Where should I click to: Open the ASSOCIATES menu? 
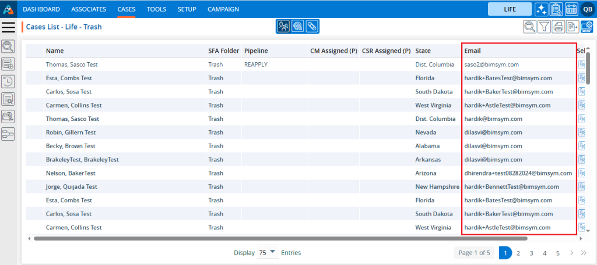click(89, 9)
